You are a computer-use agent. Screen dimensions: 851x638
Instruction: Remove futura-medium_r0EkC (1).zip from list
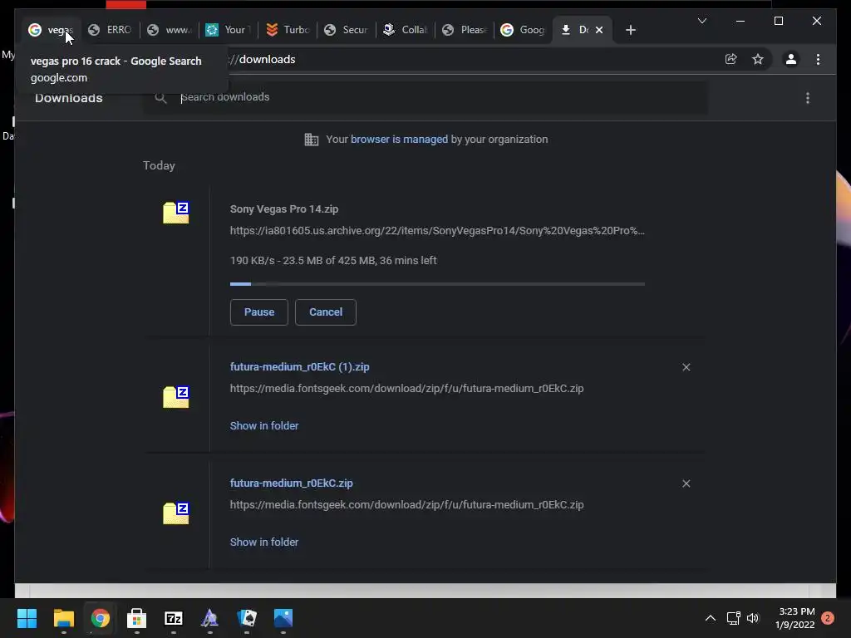[x=686, y=367]
